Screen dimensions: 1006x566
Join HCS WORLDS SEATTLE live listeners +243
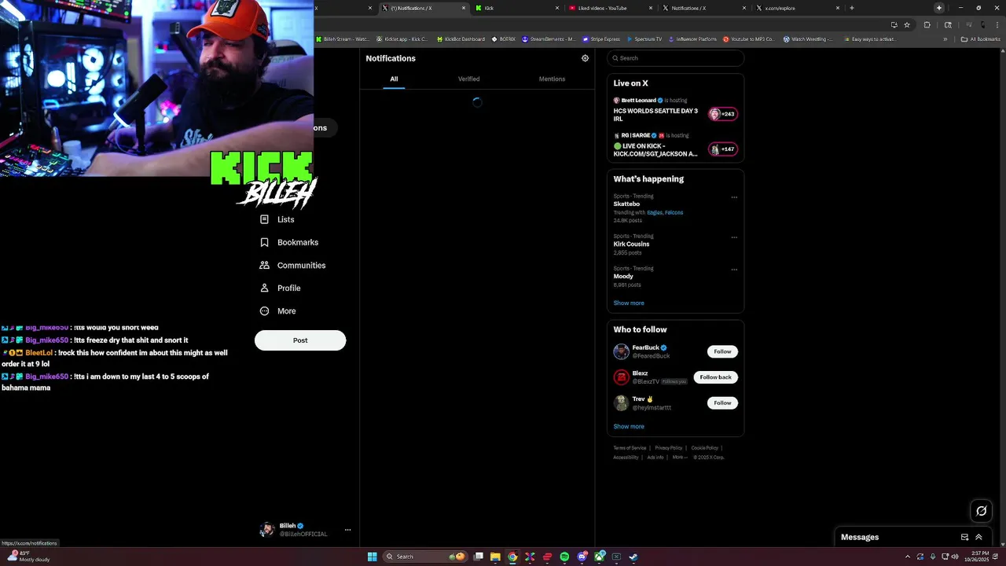[x=723, y=114]
